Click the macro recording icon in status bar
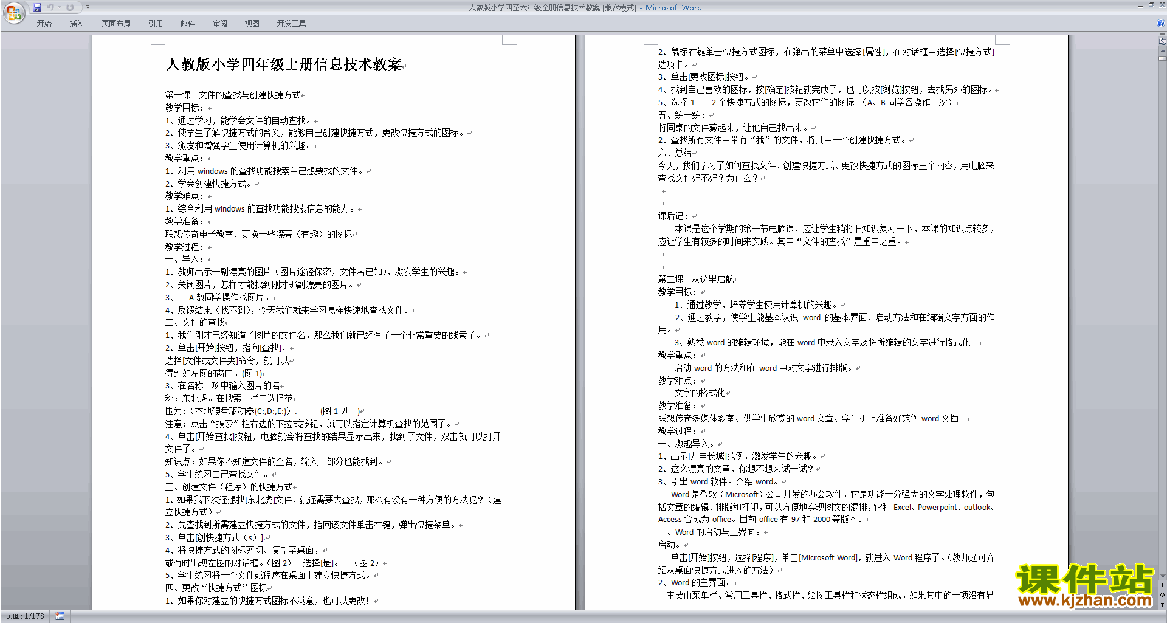 [60, 616]
